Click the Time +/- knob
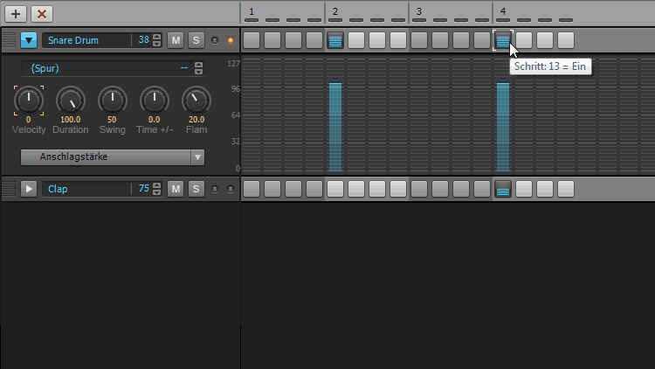The image size is (655, 369). coord(154,101)
